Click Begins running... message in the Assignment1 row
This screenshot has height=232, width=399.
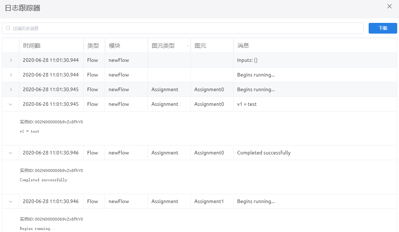pyautogui.click(x=256, y=202)
